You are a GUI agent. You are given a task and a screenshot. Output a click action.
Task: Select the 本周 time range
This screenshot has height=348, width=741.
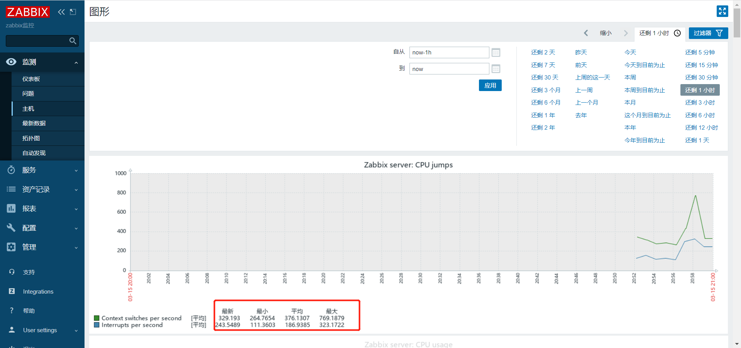[x=630, y=78]
